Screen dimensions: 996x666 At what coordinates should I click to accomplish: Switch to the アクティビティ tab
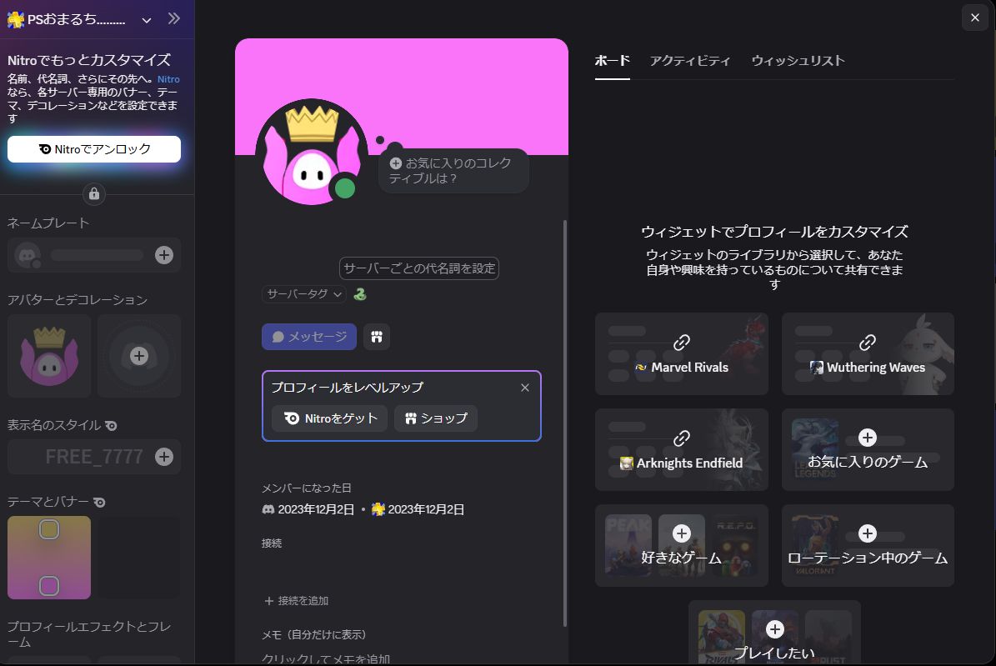coord(690,61)
